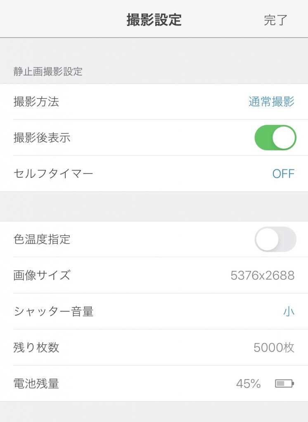Select シャッター音量 value 小
This screenshot has width=308, height=422.
[289, 312]
